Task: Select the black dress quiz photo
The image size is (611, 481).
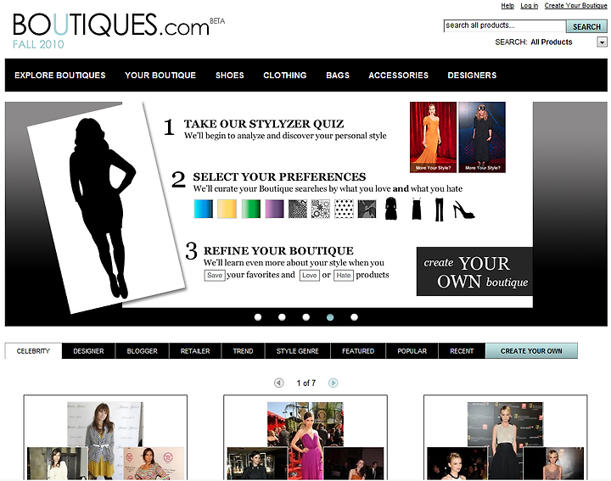Action: (482, 137)
